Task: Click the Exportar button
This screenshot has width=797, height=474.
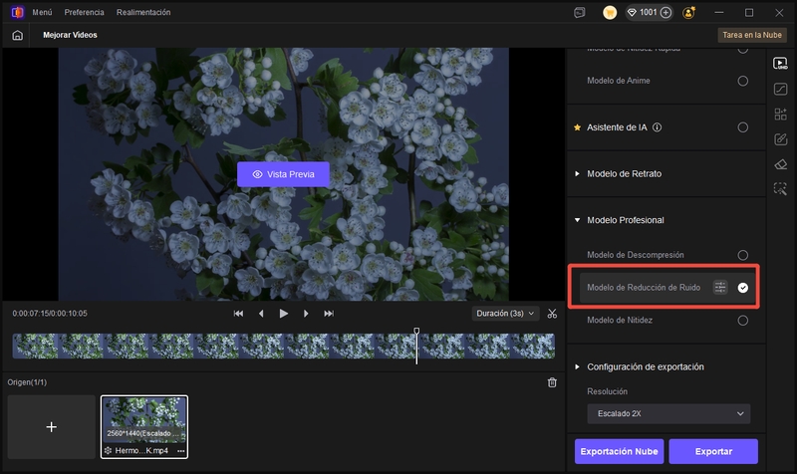Action: pos(713,451)
